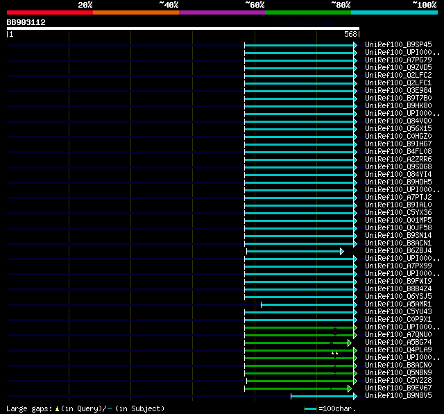Select the UniRef100_C5Y228 label
Image resolution: width=444 pixels, height=414 pixels.
[398, 381]
